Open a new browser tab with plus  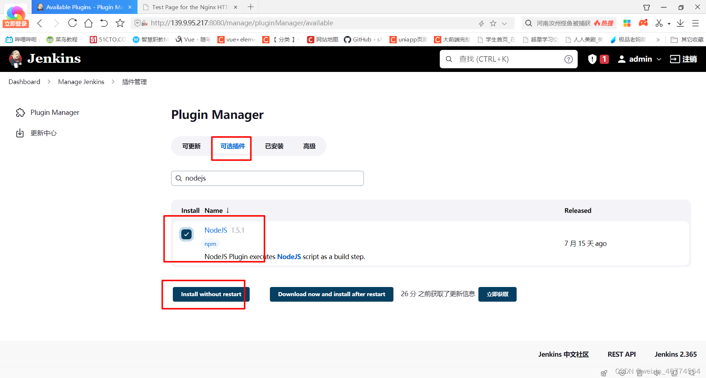251,7
